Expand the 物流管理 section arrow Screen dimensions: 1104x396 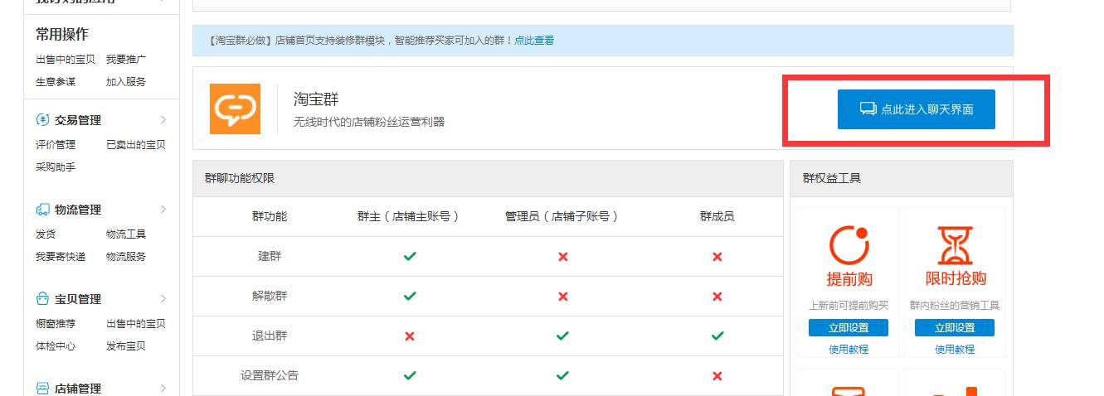click(x=163, y=210)
